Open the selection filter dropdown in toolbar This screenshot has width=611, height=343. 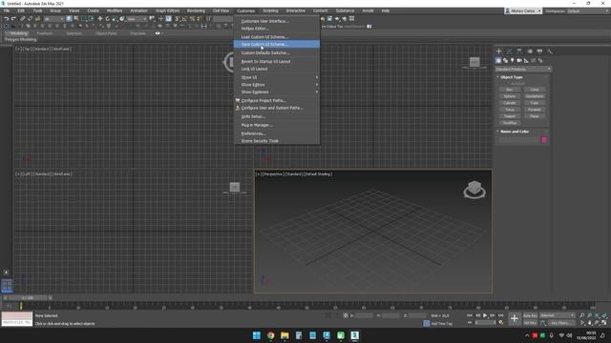[x=53, y=19]
